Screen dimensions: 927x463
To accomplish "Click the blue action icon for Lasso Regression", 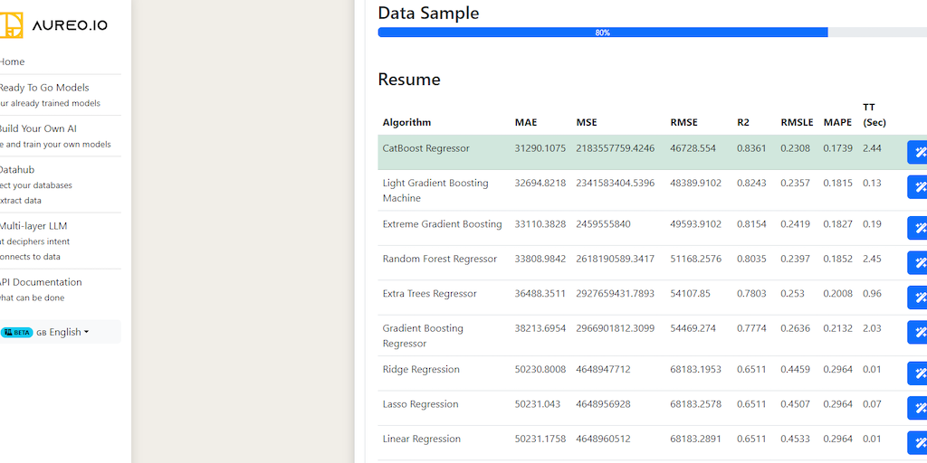I will tap(918, 408).
